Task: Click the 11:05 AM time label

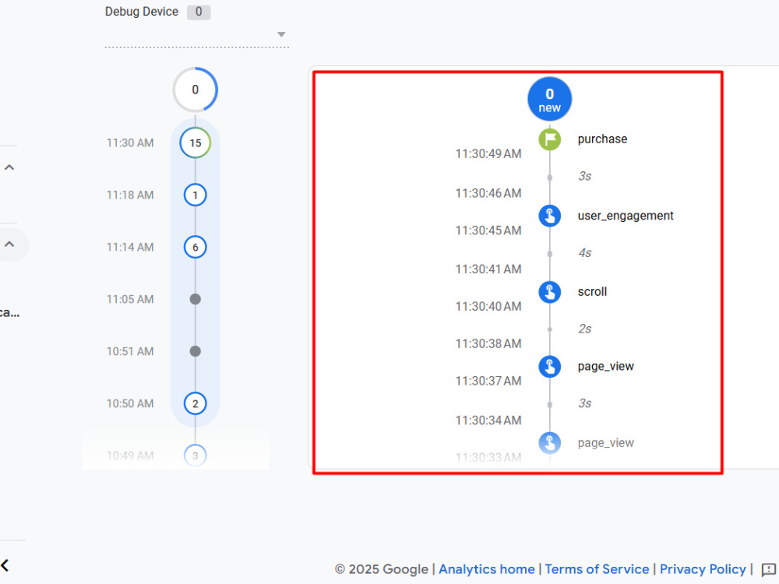Action: coord(129,300)
